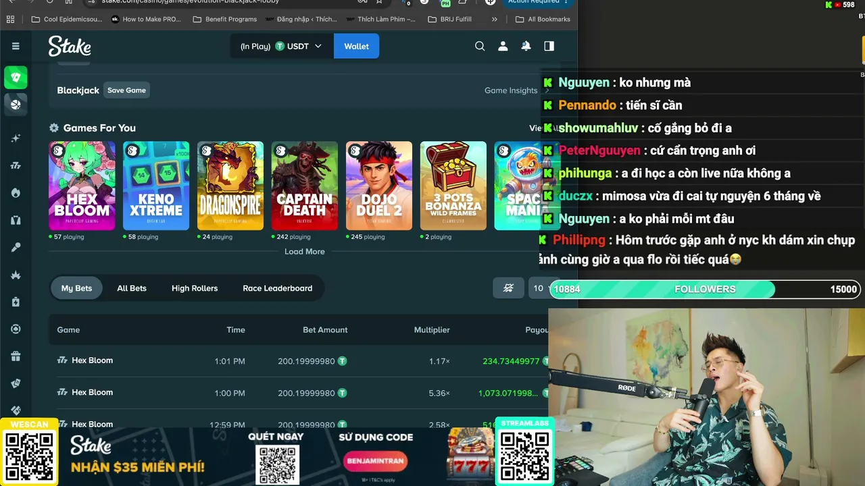Switch to Sports via the basketball icon
Image resolution: width=865 pixels, height=486 pixels.
16,105
